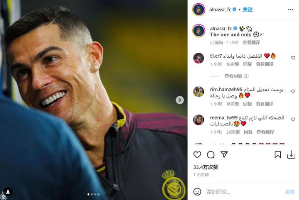The height and width of the screenshot is (200, 299).
Task: Expand the 查看回复 (2) replies
Action: [x=236, y=76]
